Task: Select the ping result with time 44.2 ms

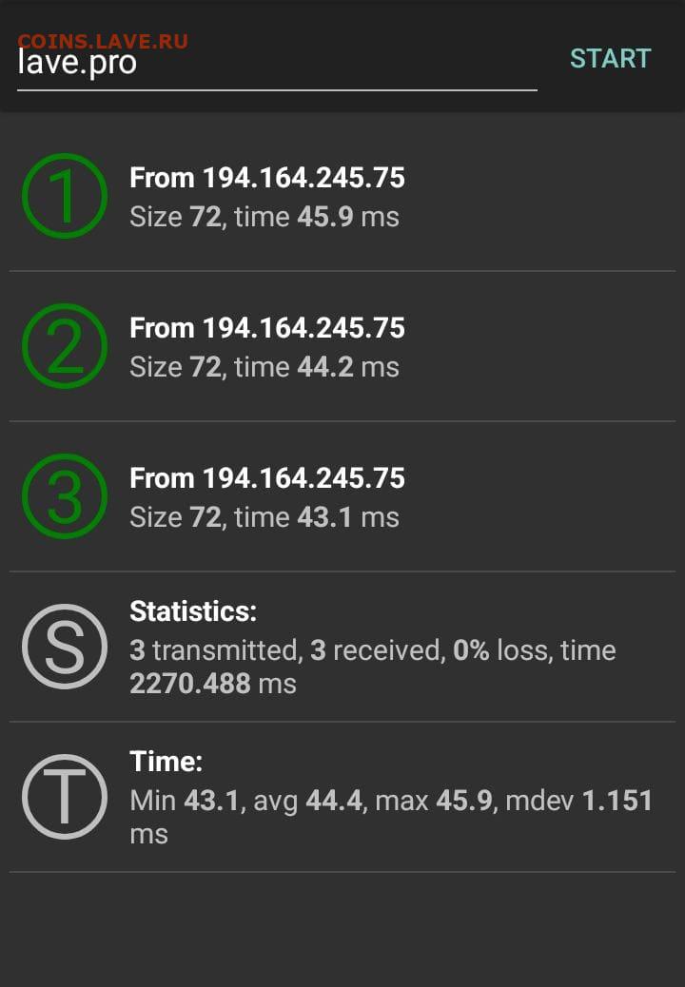Action: (342, 347)
